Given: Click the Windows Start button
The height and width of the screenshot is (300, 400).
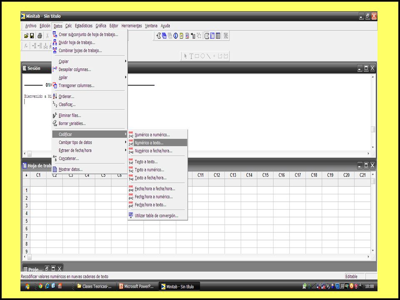Looking at the screenshot, I should tap(27, 286).
